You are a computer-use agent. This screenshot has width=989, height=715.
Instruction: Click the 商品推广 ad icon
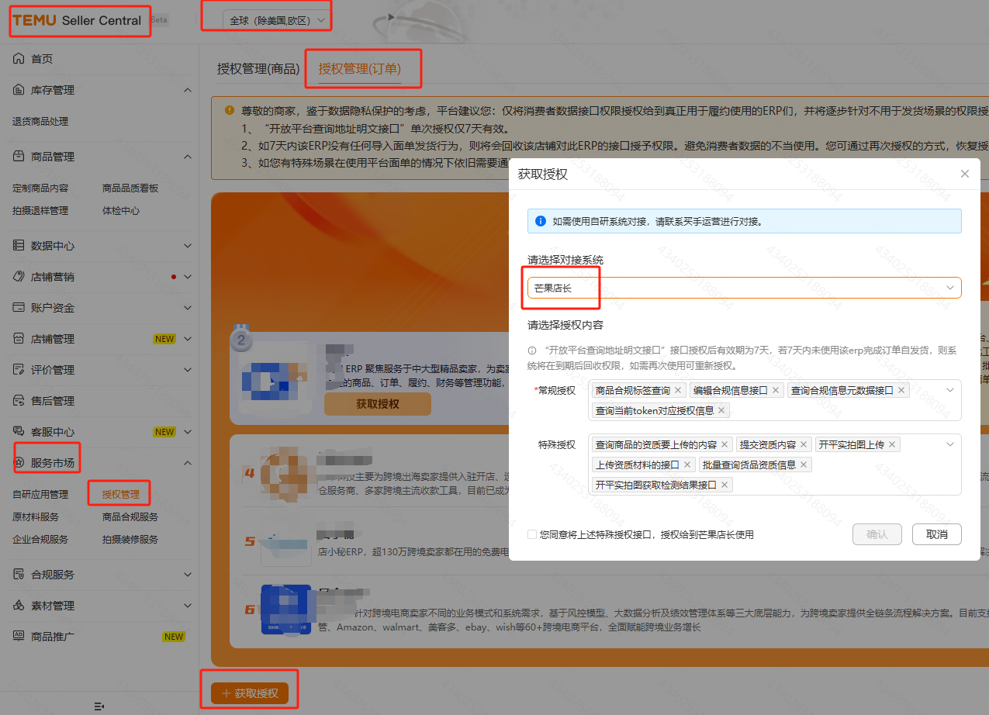pos(19,637)
